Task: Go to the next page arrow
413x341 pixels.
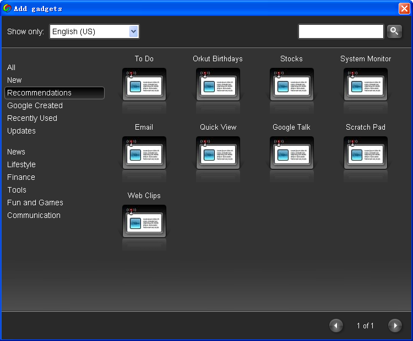Action: (x=395, y=326)
